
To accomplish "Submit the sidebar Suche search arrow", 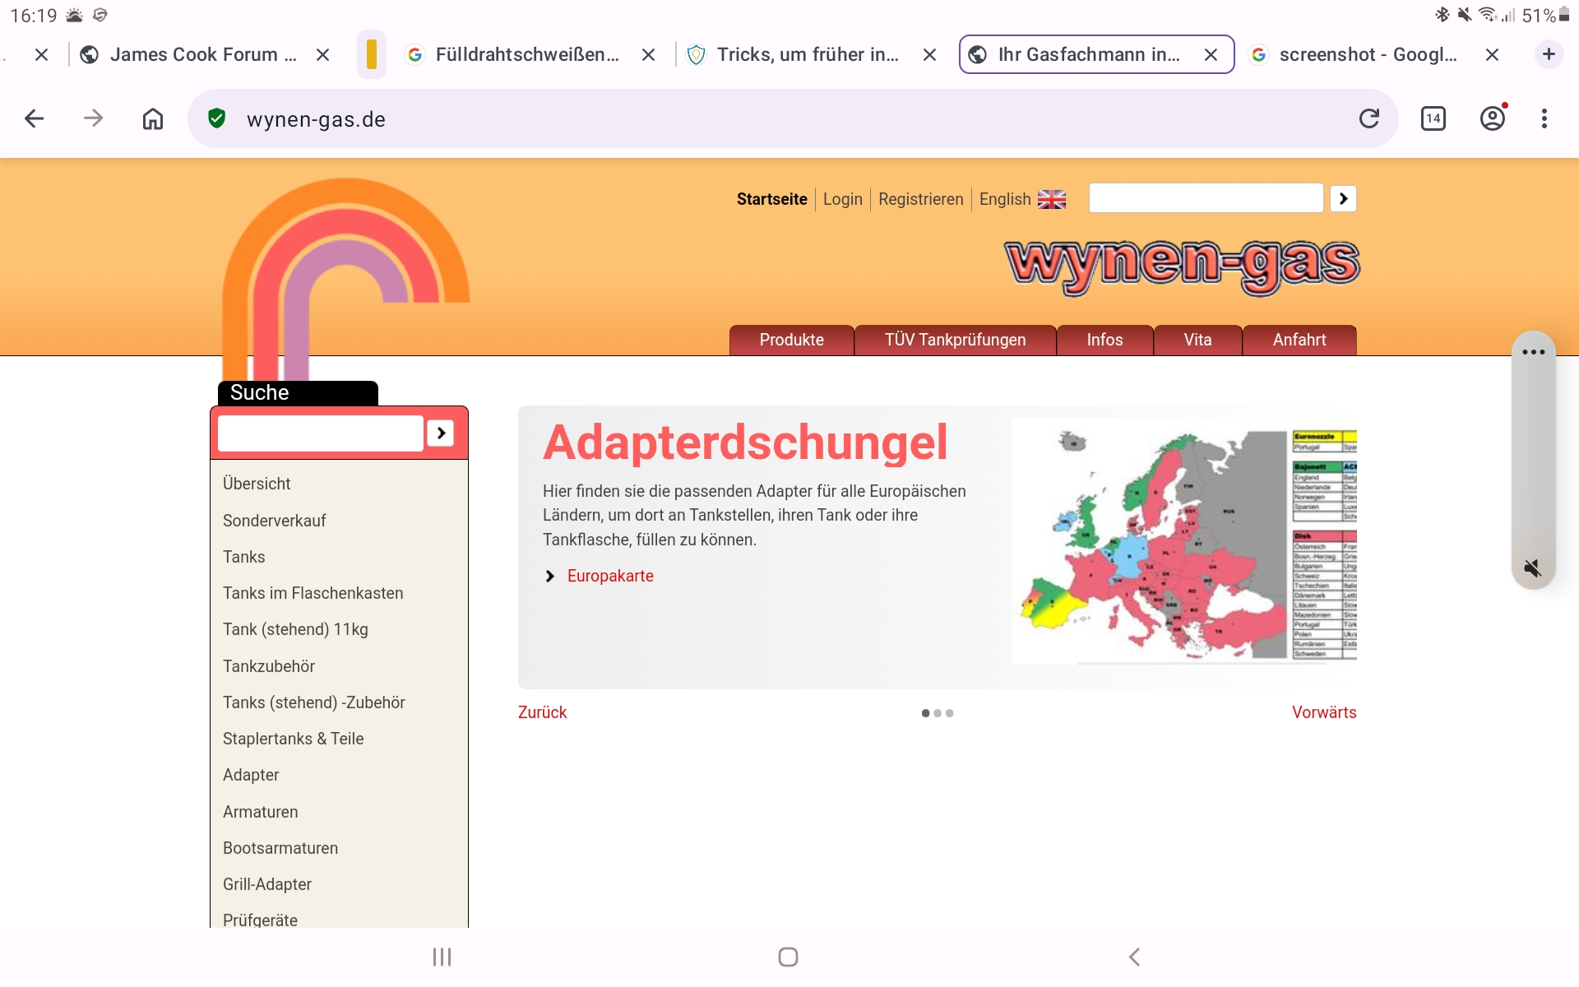I will click(x=441, y=433).
